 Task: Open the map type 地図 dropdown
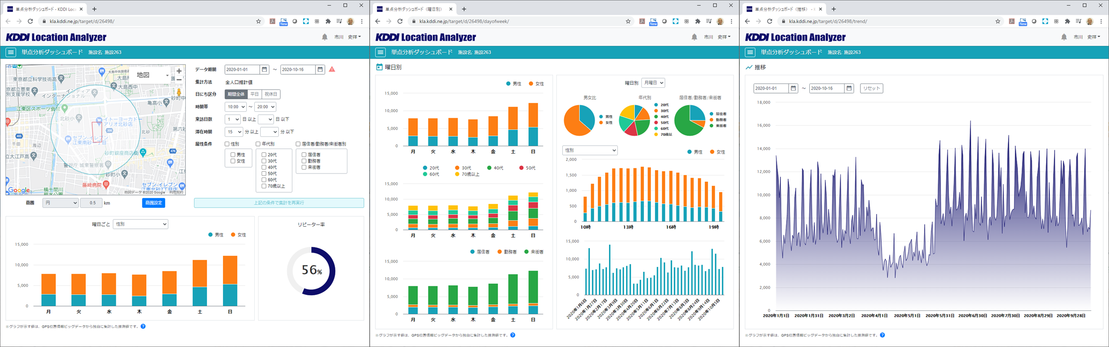152,75
